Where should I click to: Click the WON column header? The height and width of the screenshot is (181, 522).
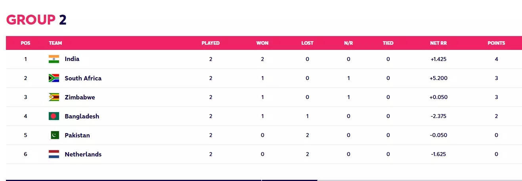[x=262, y=43]
